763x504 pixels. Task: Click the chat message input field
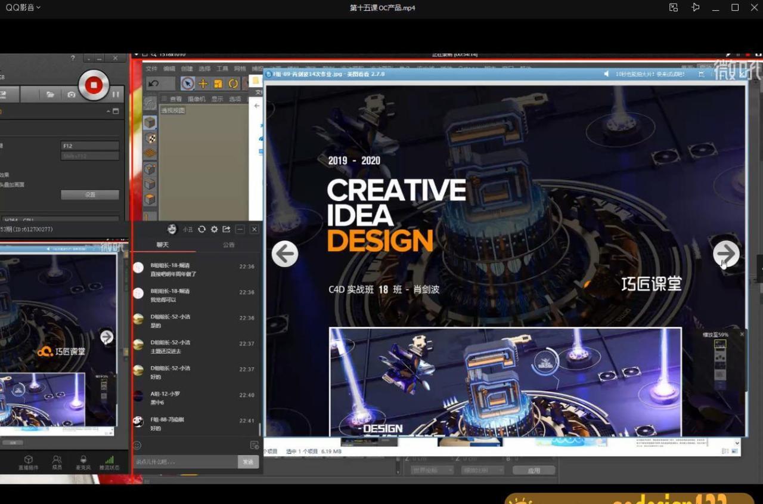click(185, 462)
